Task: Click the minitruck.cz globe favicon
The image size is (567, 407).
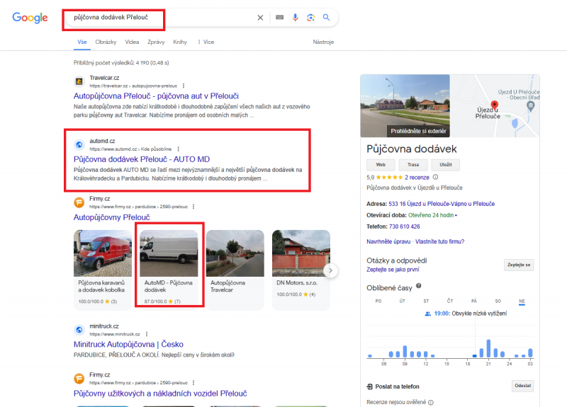Action: (x=79, y=330)
